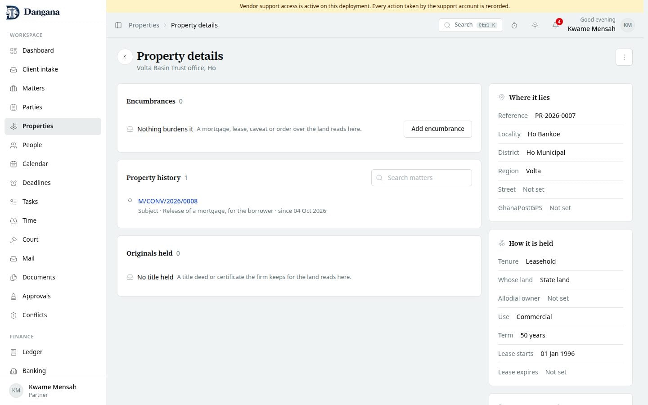
Task: Switch theme with the sun icon
Action: click(535, 25)
